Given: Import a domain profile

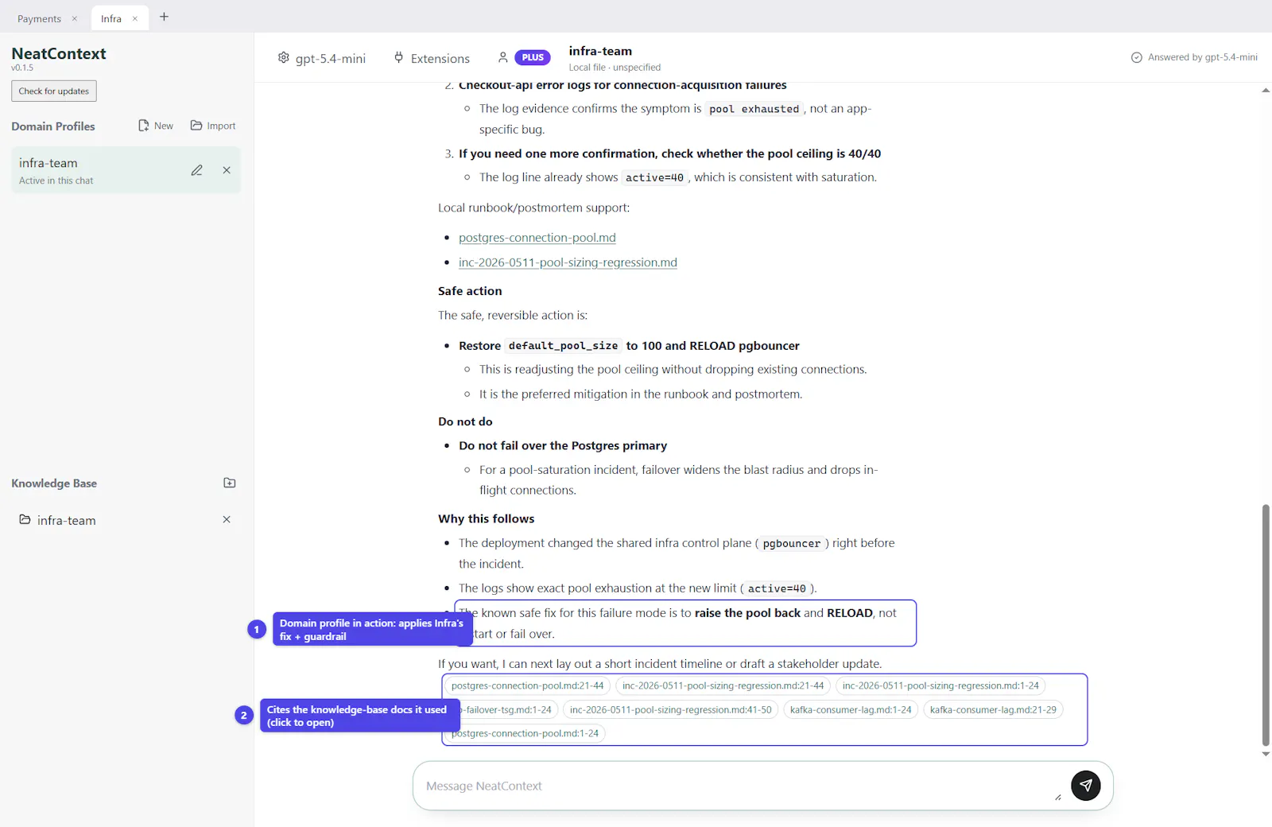Looking at the screenshot, I should coord(213,126).
